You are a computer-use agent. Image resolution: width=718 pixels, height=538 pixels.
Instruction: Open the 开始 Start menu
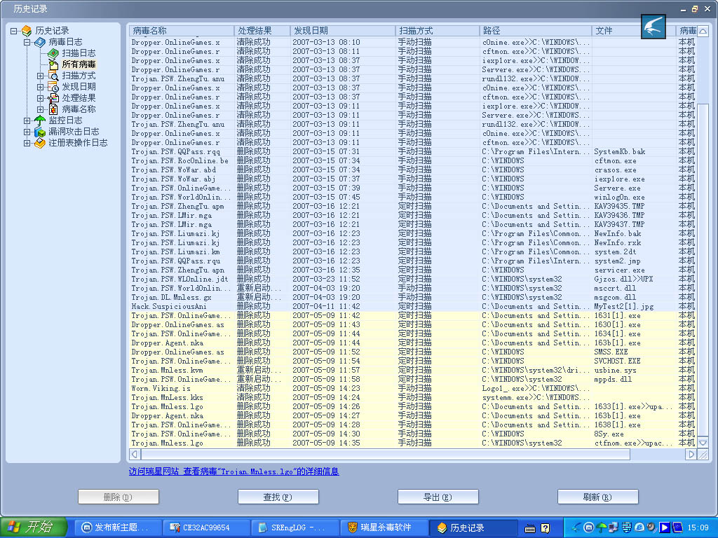pos(34,527)
